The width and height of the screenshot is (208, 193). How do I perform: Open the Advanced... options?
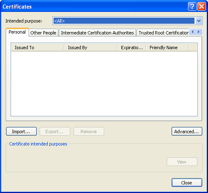pos(187,132)
